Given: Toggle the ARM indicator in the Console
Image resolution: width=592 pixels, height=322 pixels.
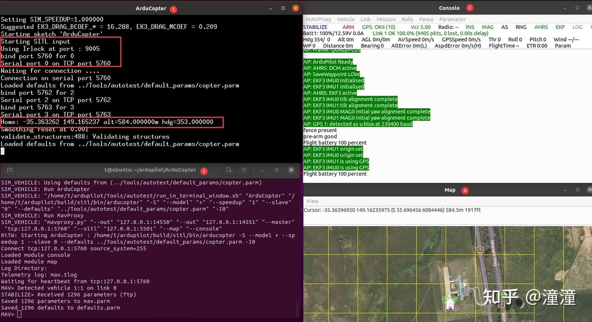Looking at the screenshot, I should pyautogui.click(x=348, y=27).
